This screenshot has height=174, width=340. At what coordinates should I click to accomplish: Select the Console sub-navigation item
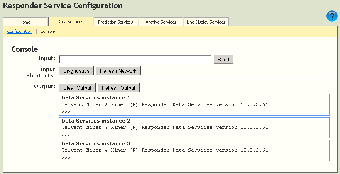coord(47,31)
